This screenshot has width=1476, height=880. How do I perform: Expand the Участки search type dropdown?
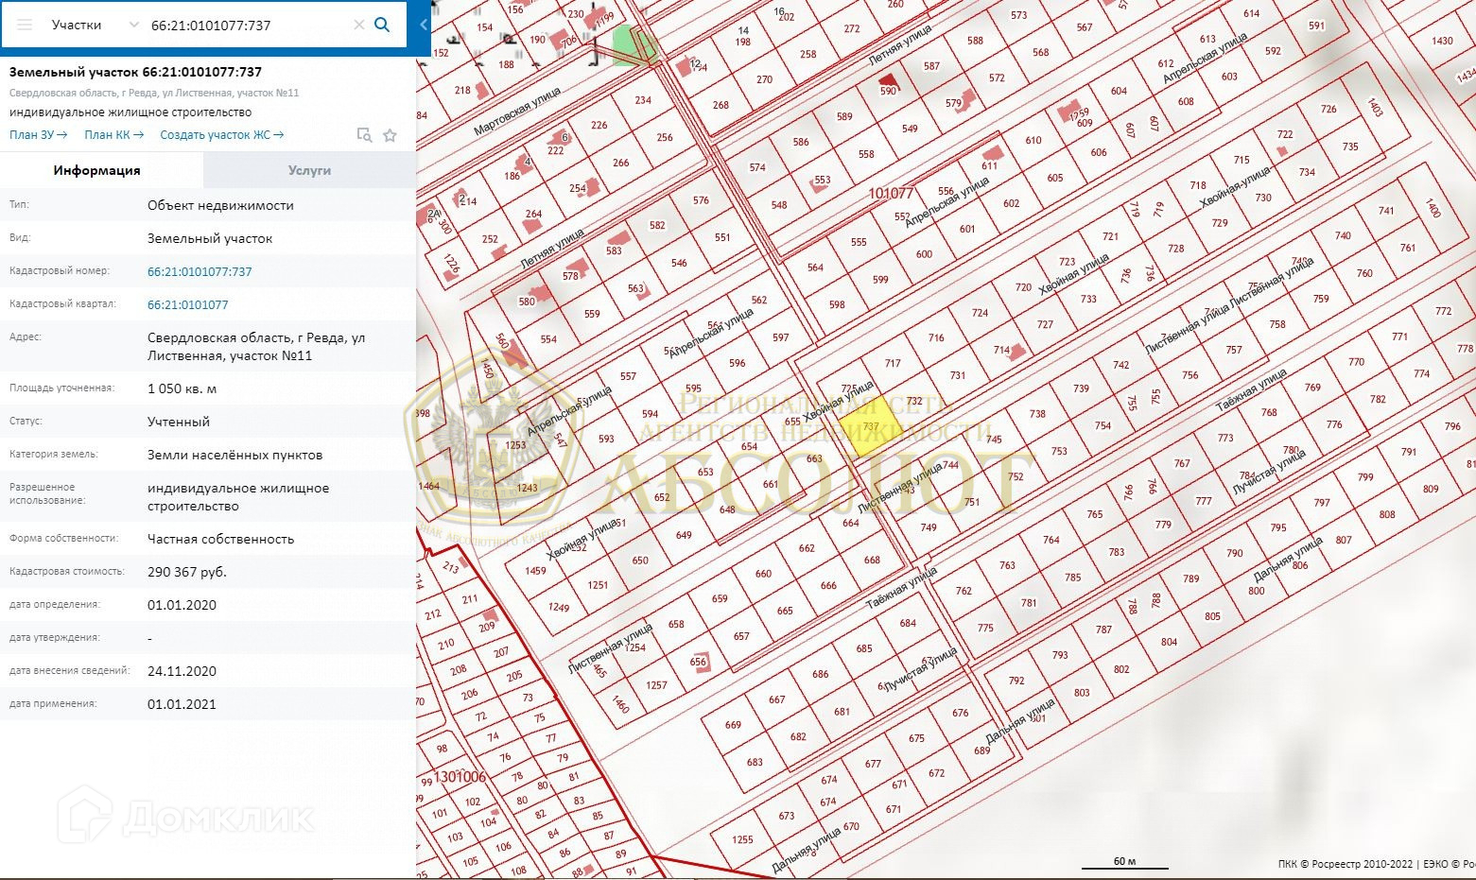click(133, 25)
